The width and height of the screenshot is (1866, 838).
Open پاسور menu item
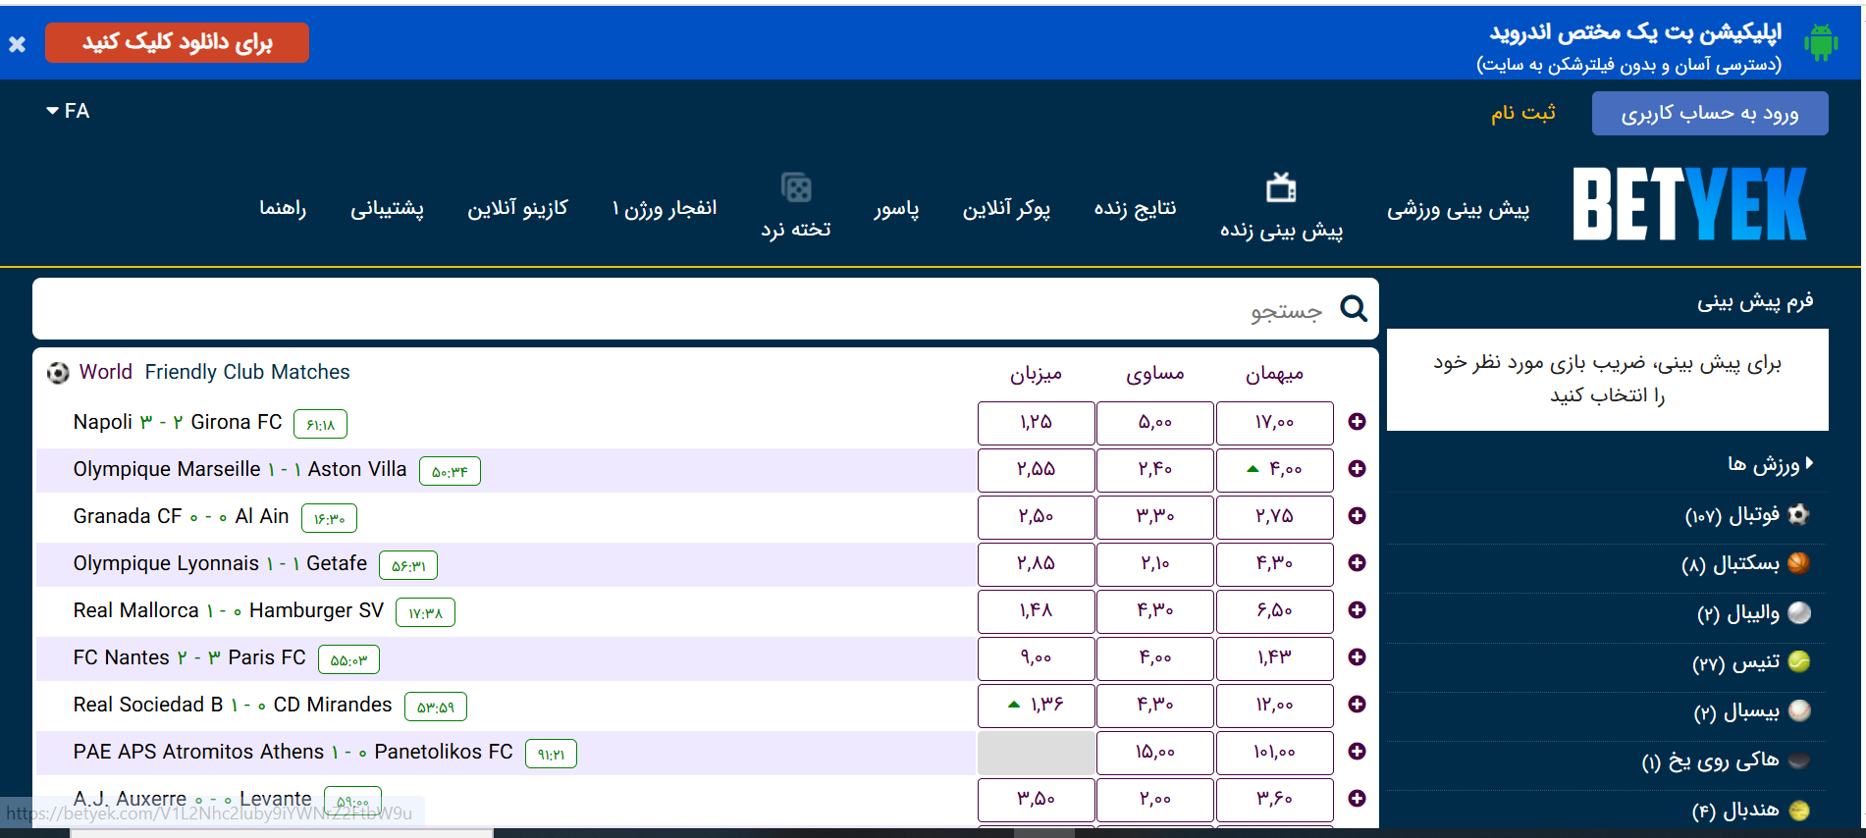point(896,208)
